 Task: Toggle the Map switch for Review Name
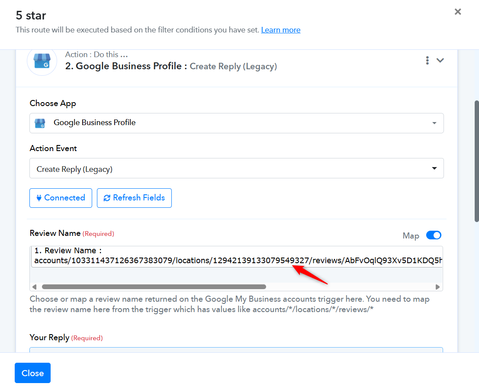tap(434, 235)
